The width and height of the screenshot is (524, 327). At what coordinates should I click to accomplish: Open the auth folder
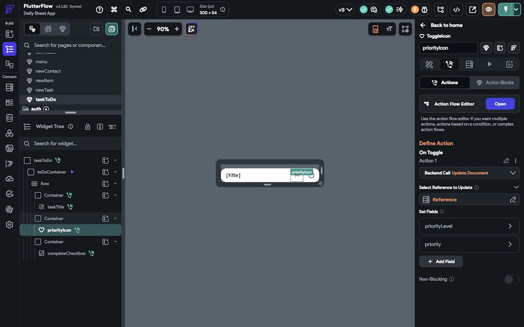(x=36, y=109)
